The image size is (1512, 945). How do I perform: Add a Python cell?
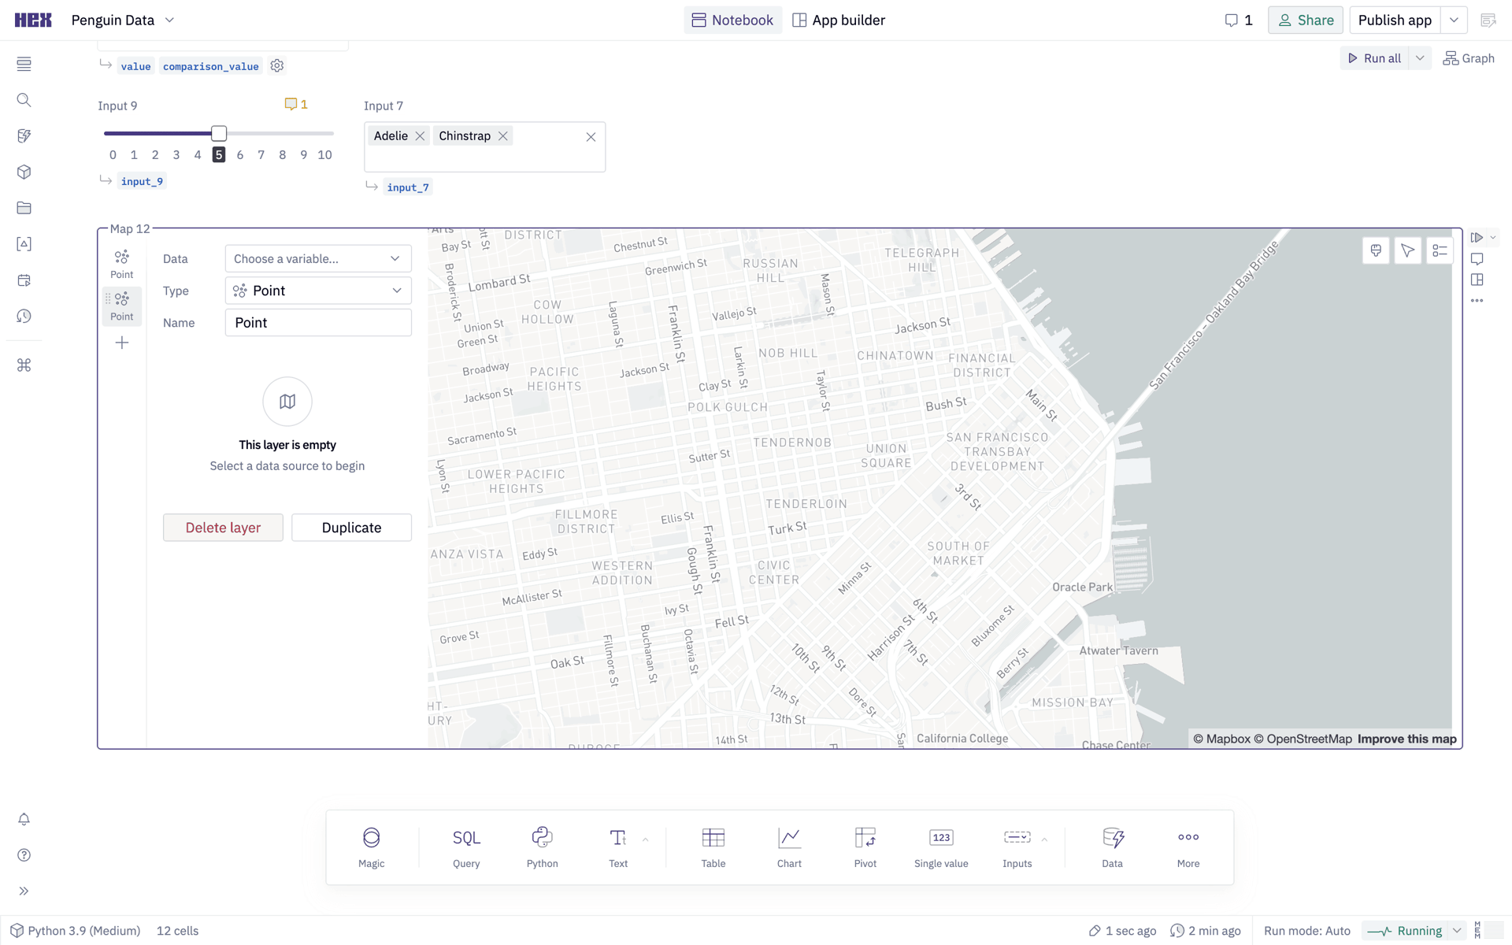coord(542,847)
